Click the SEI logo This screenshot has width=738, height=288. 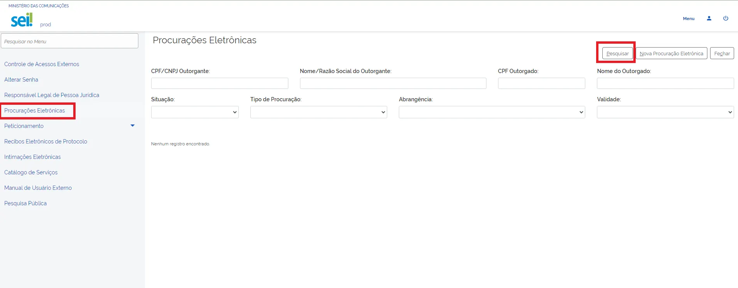(22, 20)
